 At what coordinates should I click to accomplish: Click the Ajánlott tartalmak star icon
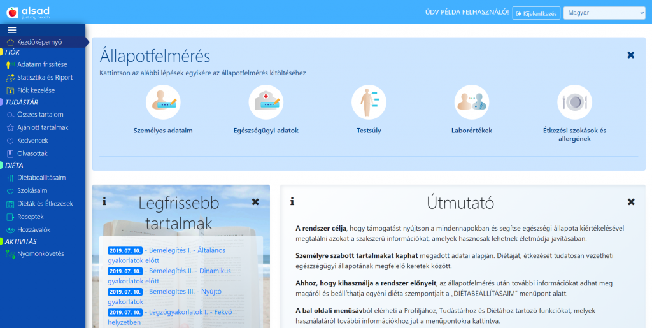pyautogui.click(x=10, y=127)
